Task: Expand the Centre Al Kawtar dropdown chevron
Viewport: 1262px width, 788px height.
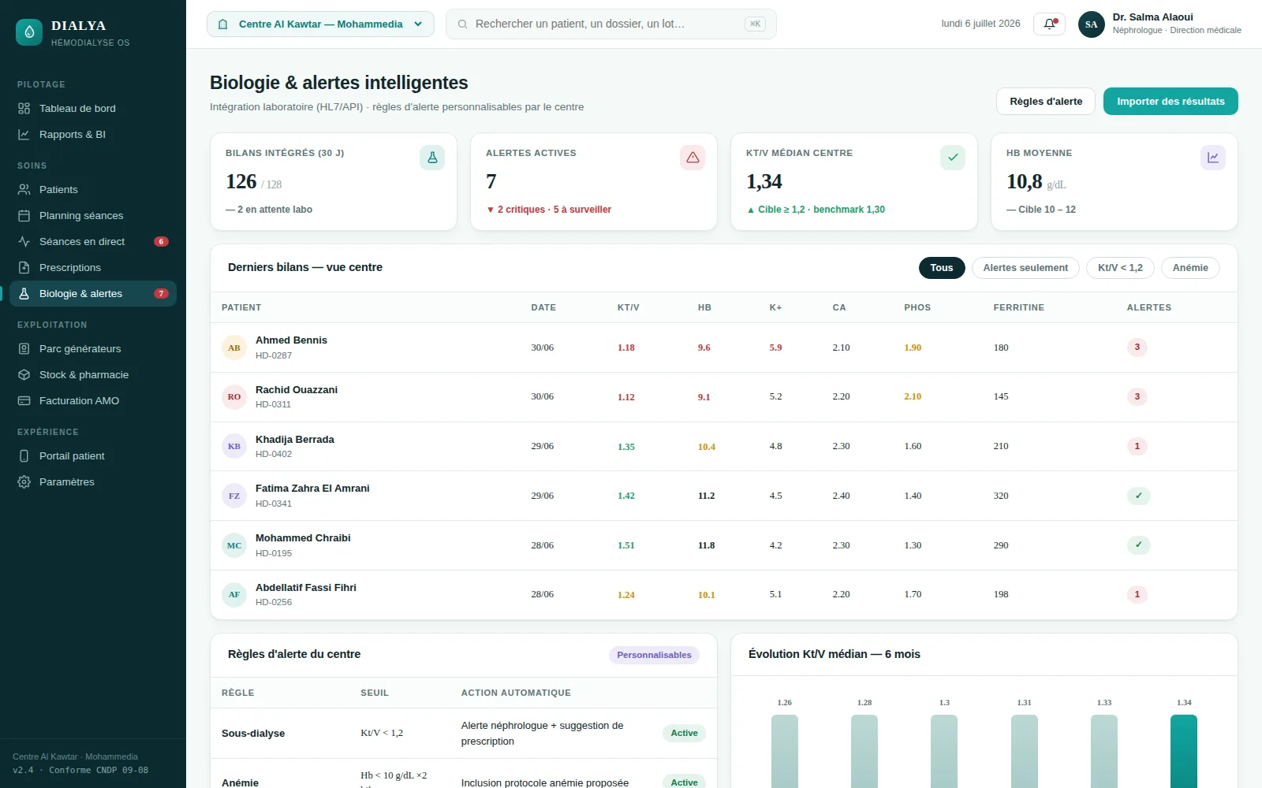Action: tap(418, 24)
